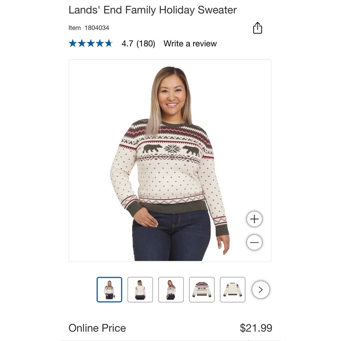The image size is (341, 341).
Task: Select the first front-view model thumbnail
Action: point(109,290)
